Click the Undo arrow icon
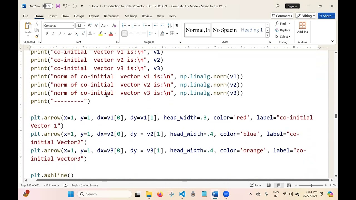Image resolution: width=356 pixels, height=200 pixels. pyautogui.click(x=65, y=6)
